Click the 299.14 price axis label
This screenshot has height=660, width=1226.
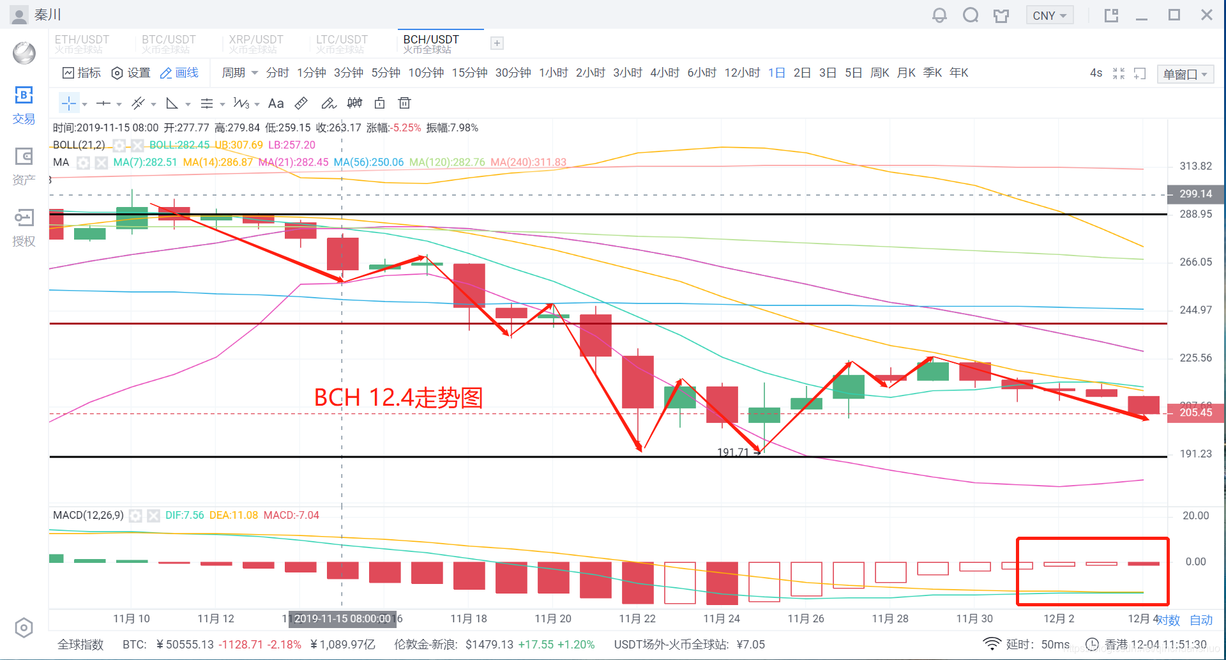[1195, 194]
